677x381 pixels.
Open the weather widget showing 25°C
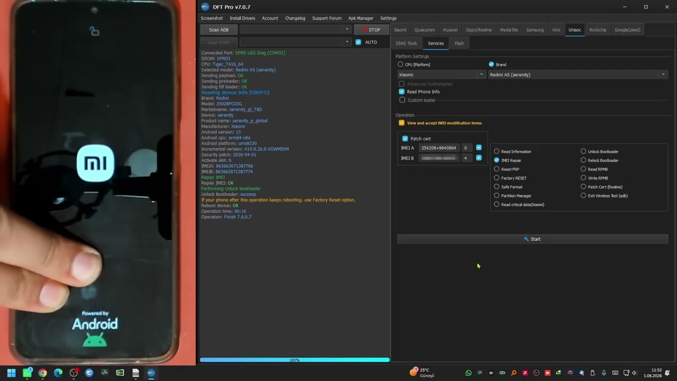click(x=422, y=373)
